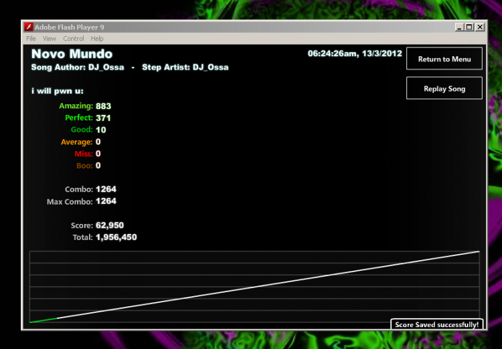502x349 pixels.
Task: Click the Perfect count 371
Action: coord(103,118)
